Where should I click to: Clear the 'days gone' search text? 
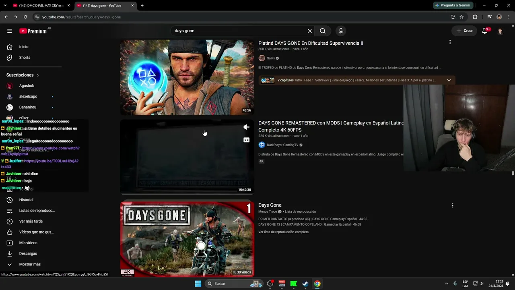tap(310, 31)
